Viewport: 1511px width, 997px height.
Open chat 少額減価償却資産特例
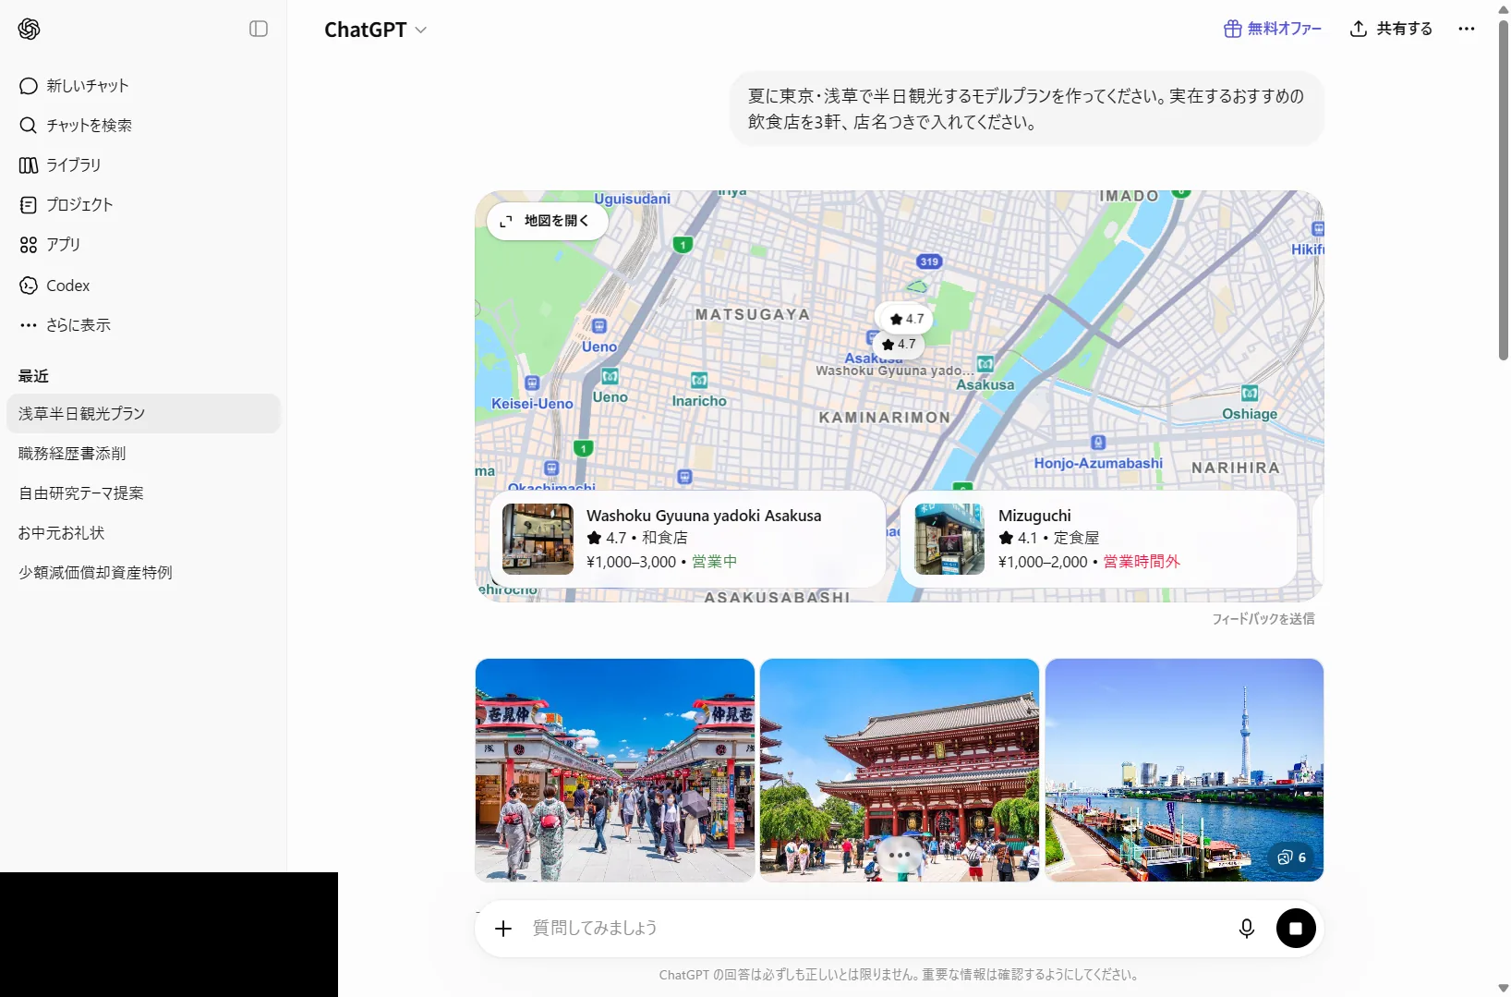[x=143, y=573]
